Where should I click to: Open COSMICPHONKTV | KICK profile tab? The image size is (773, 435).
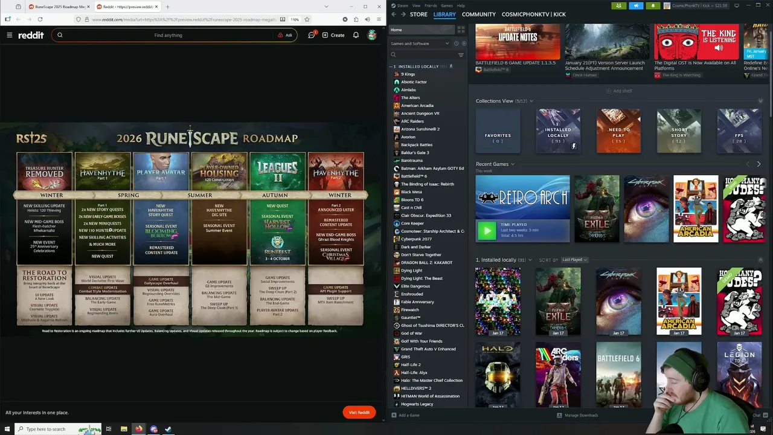click(534, 14)
